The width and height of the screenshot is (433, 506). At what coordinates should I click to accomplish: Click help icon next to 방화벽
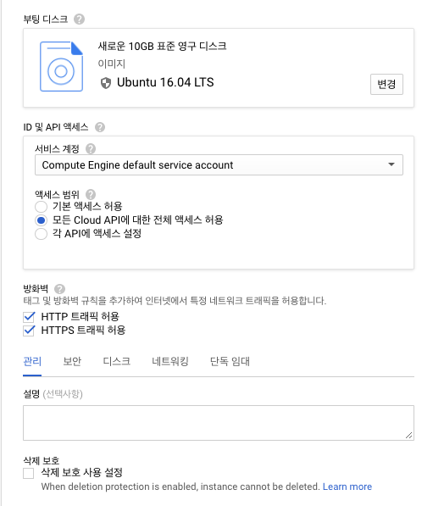(59, 289)
